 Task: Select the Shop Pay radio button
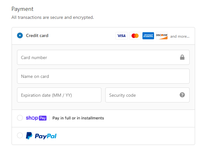pyautogui.click(x=20, y=118)
